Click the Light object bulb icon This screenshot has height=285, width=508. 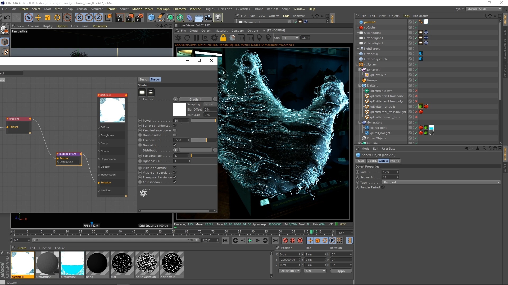click(218, 18)
